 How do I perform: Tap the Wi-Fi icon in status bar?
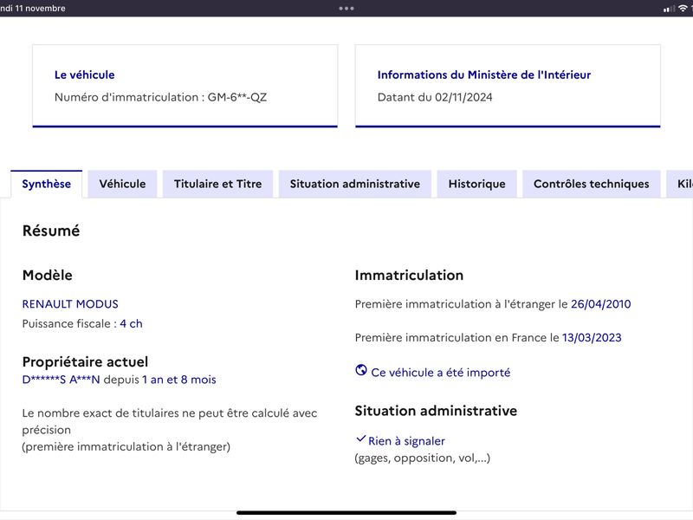pos(683,8)
